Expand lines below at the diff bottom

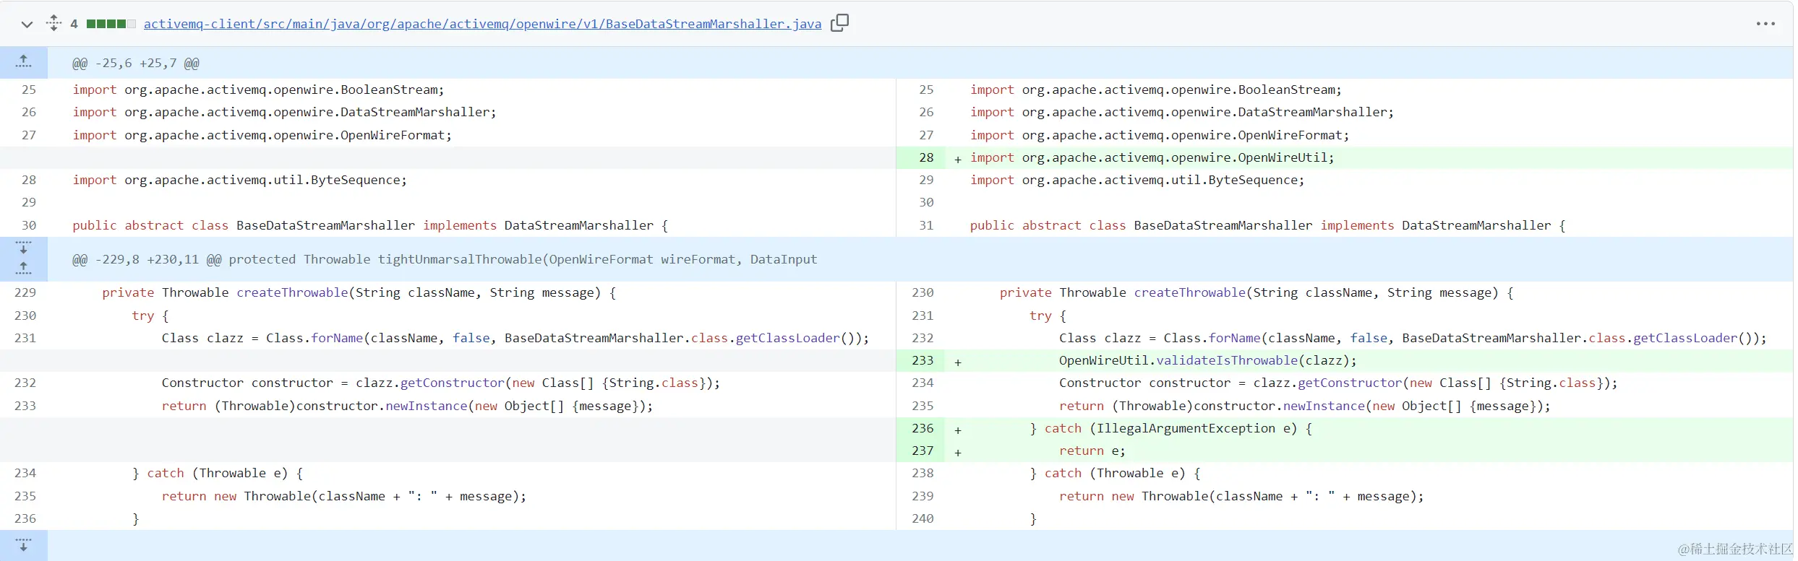24,546
